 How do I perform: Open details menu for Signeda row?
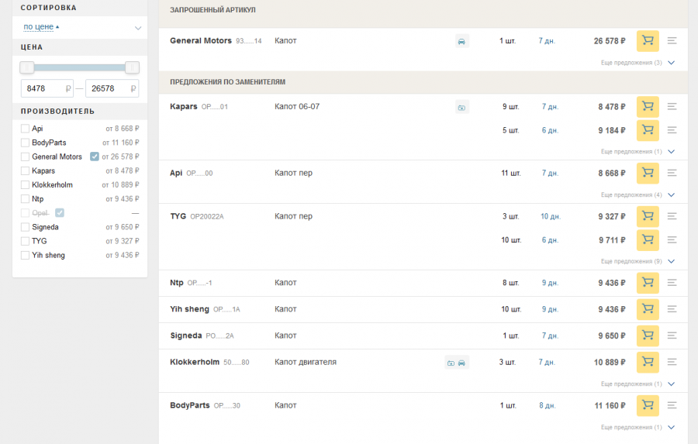[x=672, y=336]
